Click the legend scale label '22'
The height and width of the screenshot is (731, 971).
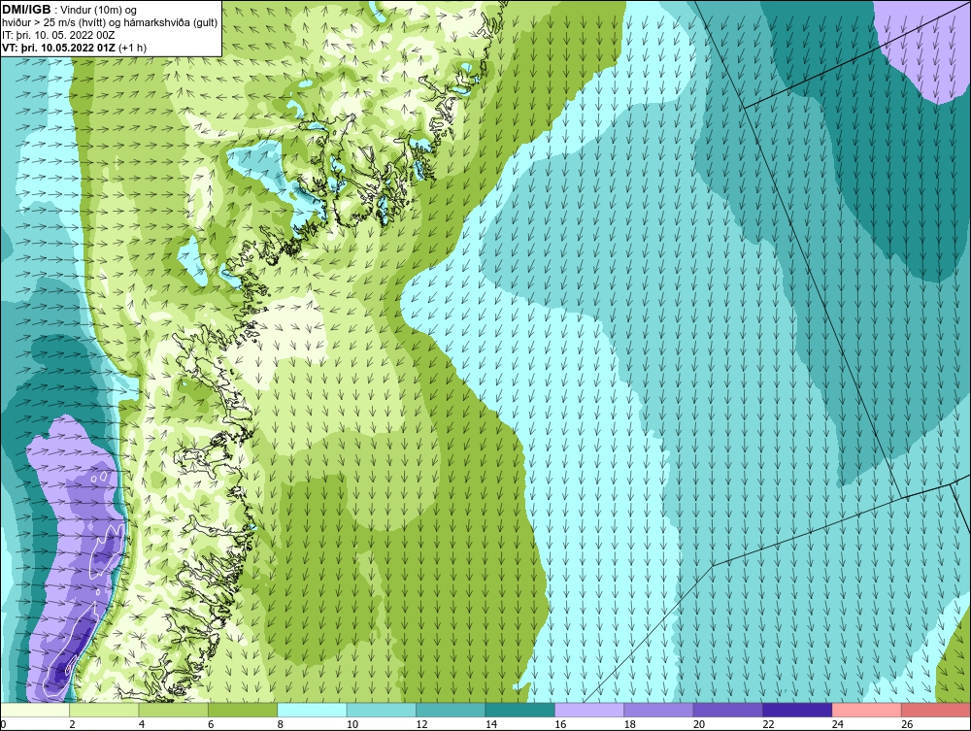click(768, 724)
